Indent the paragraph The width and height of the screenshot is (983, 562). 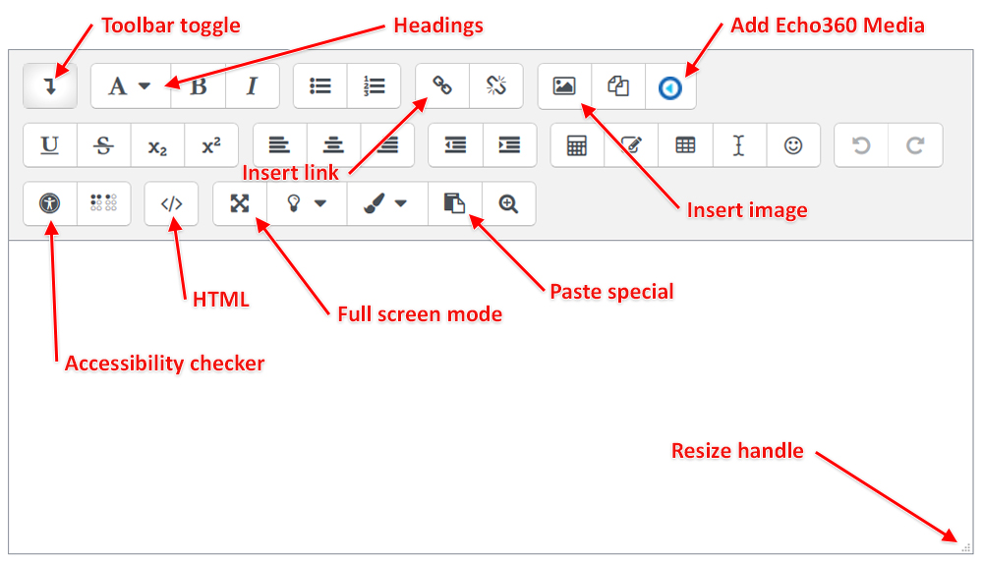(x=509, y=145)
